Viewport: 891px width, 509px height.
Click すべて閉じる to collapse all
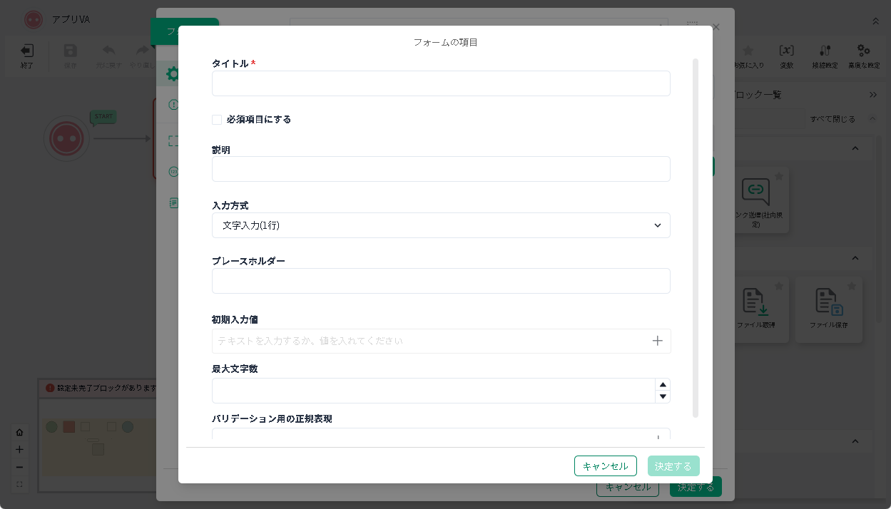833,119
